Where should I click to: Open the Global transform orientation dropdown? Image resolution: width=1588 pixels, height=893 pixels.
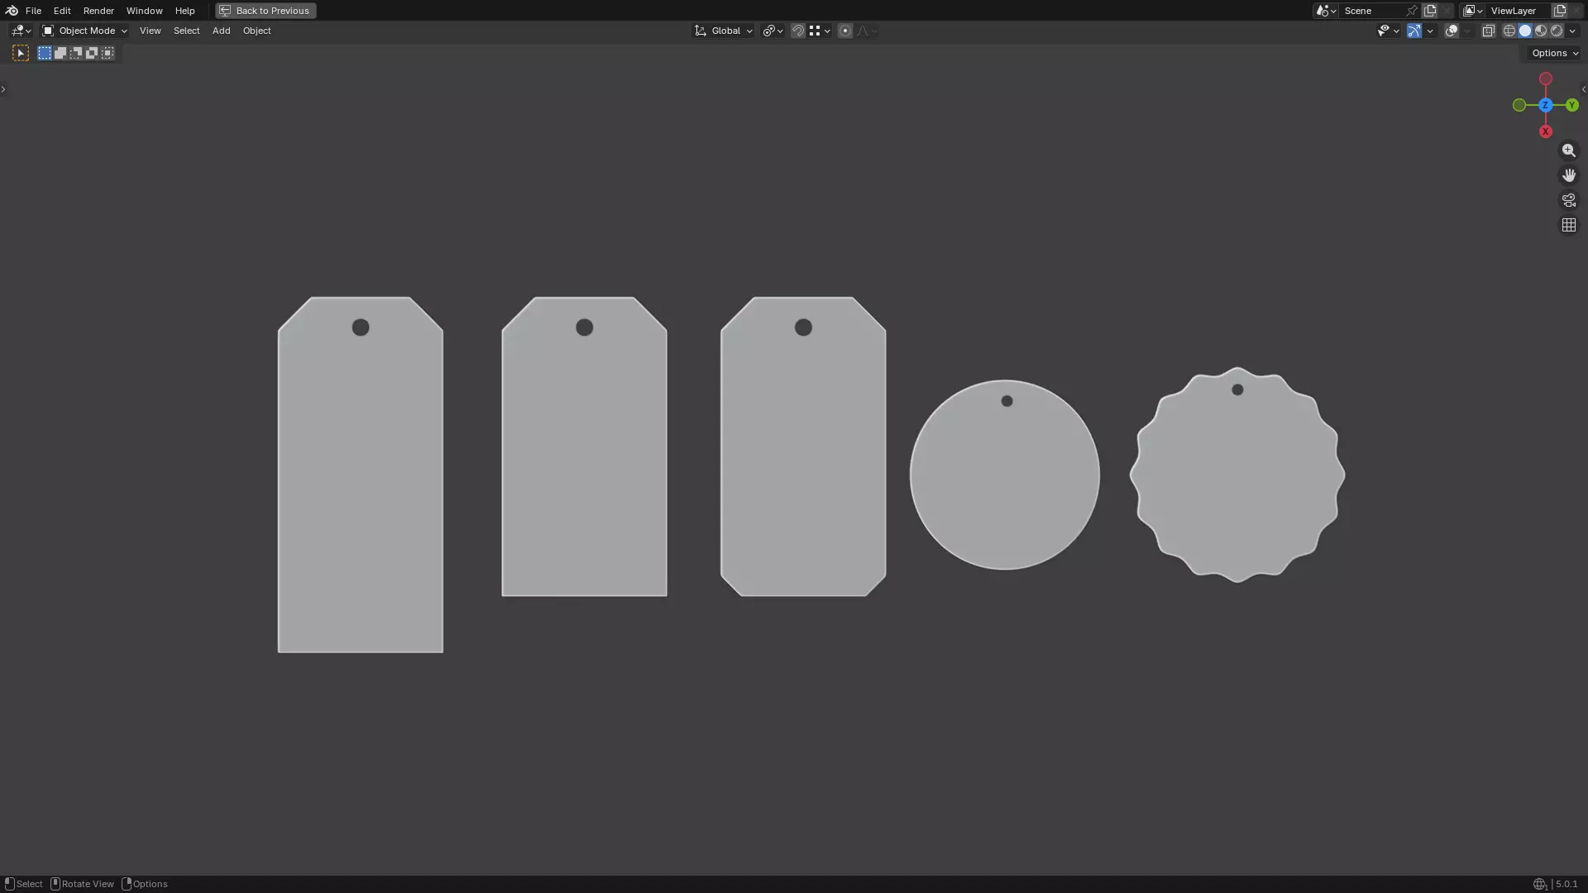[x=724, y=31]
